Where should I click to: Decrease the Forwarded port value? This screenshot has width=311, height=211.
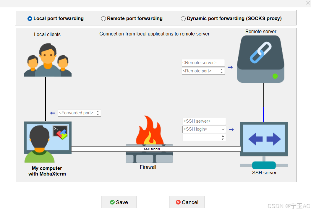pos(98,115)
